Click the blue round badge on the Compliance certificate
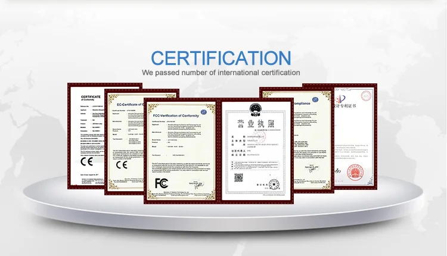This screenshot has height=256, width=447. click(315, 99)
